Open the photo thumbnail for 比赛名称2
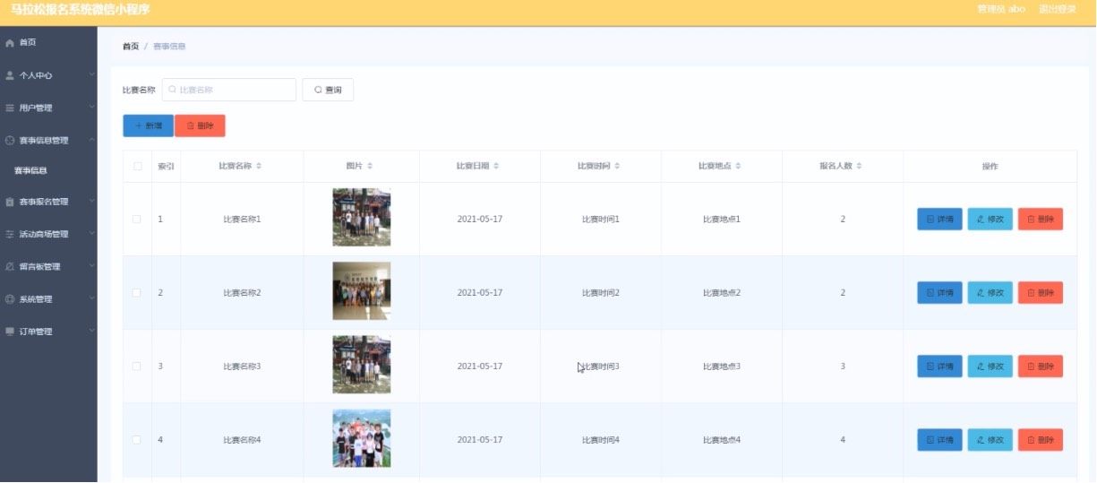 pos(361,291)
